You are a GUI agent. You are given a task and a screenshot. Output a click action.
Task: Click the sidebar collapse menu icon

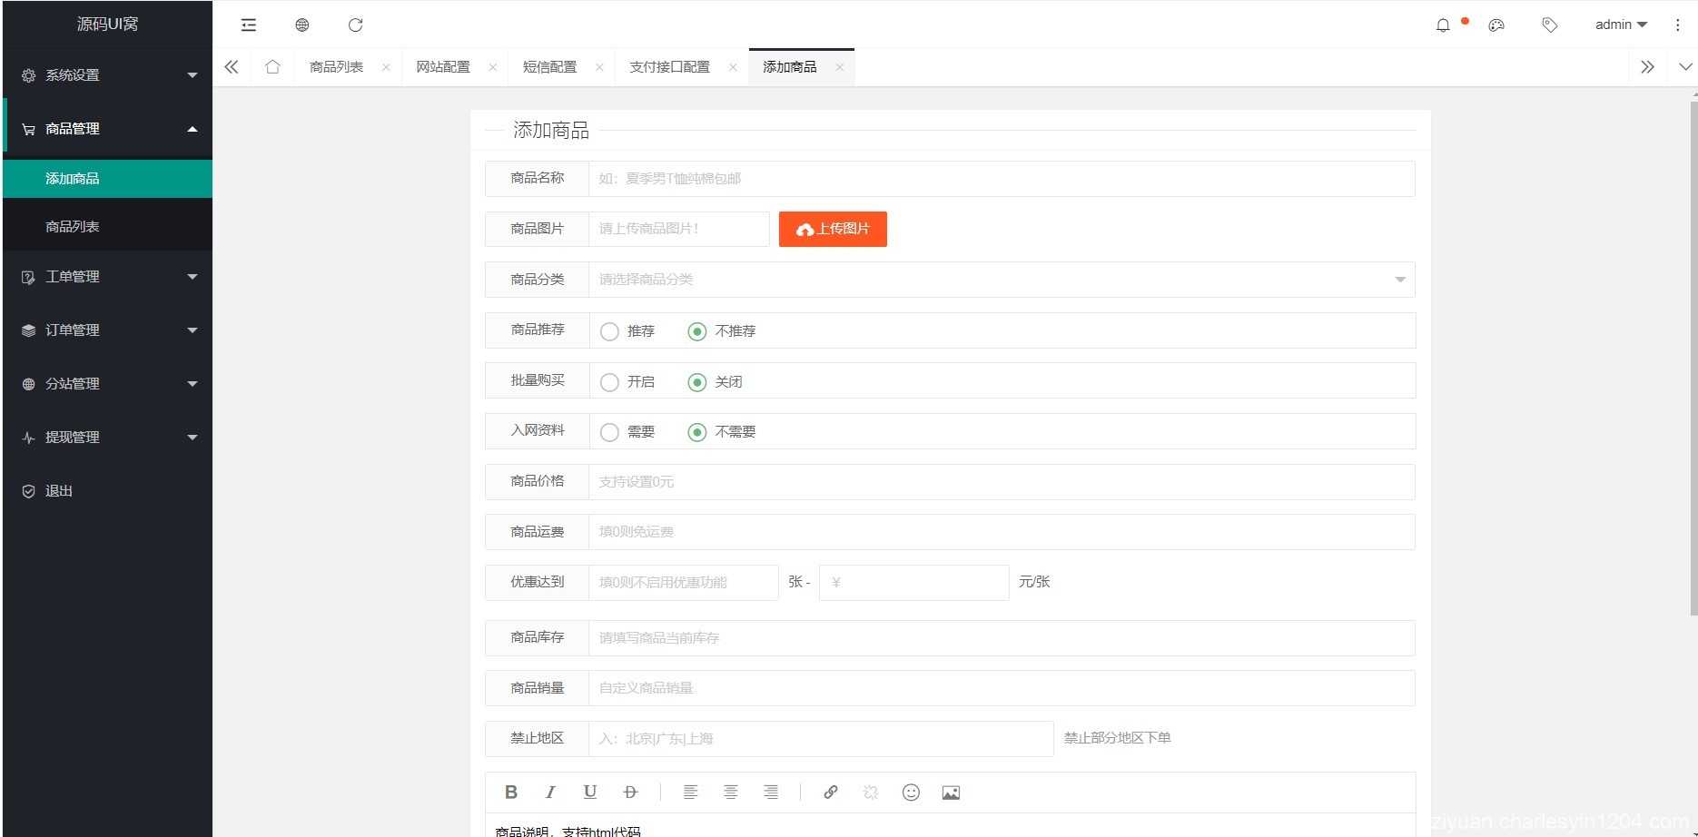tap(248, 25)
